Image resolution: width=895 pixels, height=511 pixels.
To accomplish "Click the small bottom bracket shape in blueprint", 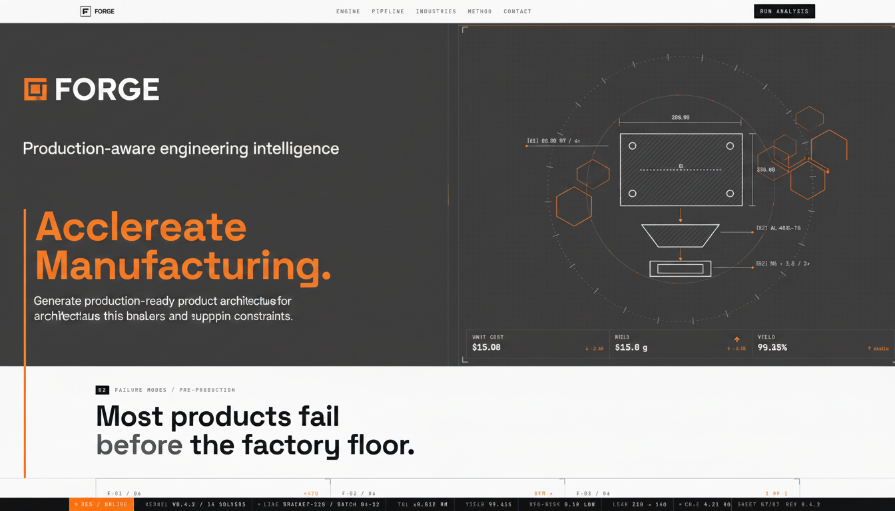I will click(681, 269).
